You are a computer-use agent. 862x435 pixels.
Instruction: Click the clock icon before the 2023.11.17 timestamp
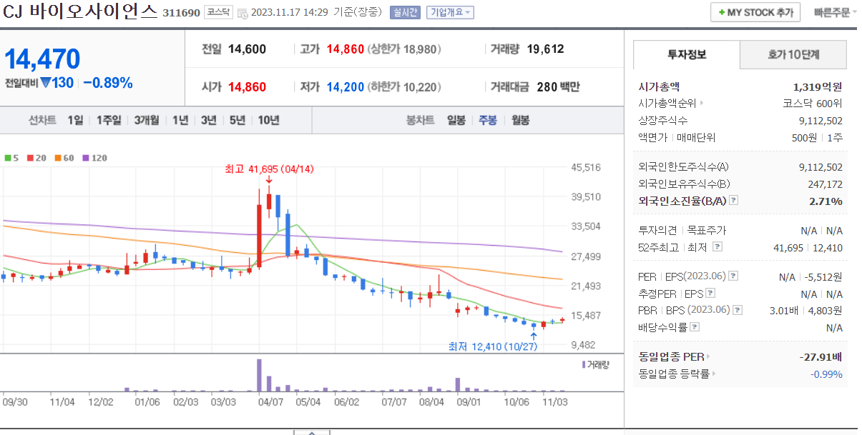[242, 13]
